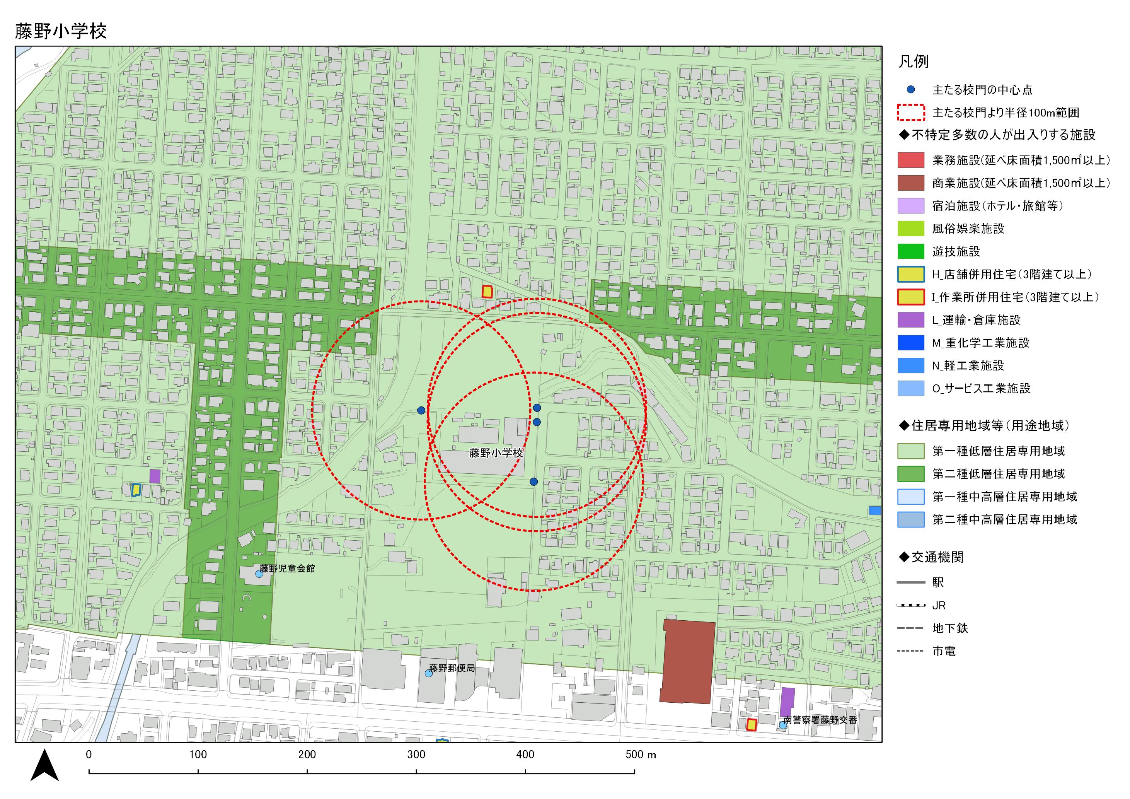Click the 主たる校門より半径100m範囲 legend text

point(1006,113)
